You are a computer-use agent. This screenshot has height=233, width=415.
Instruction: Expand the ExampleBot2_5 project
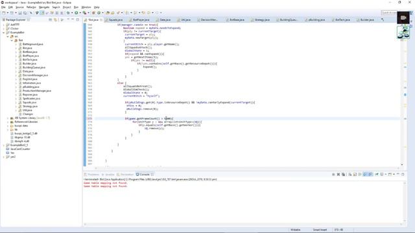point(4,145)
